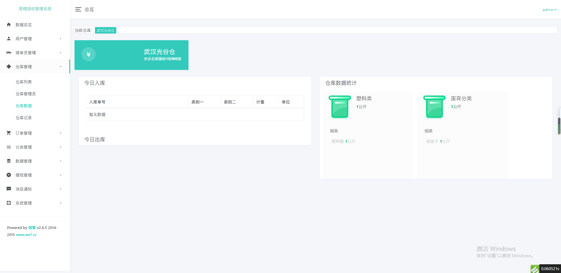Open the 订单管理 menu label
The width and height of the screenshot is (561, 273).
tap(24, 133)
